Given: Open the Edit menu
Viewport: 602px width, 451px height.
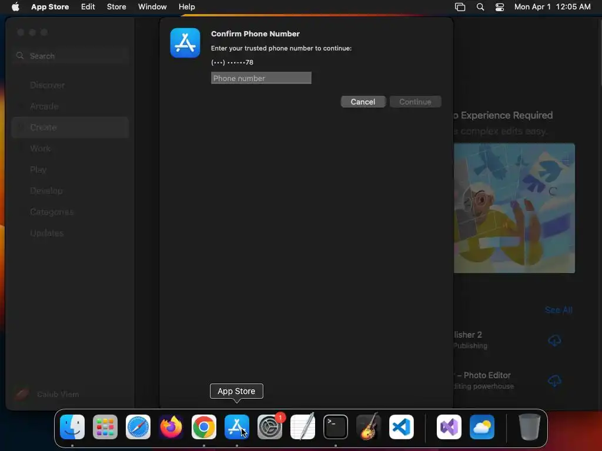Looking at the screenshot, I should (88, 6).
